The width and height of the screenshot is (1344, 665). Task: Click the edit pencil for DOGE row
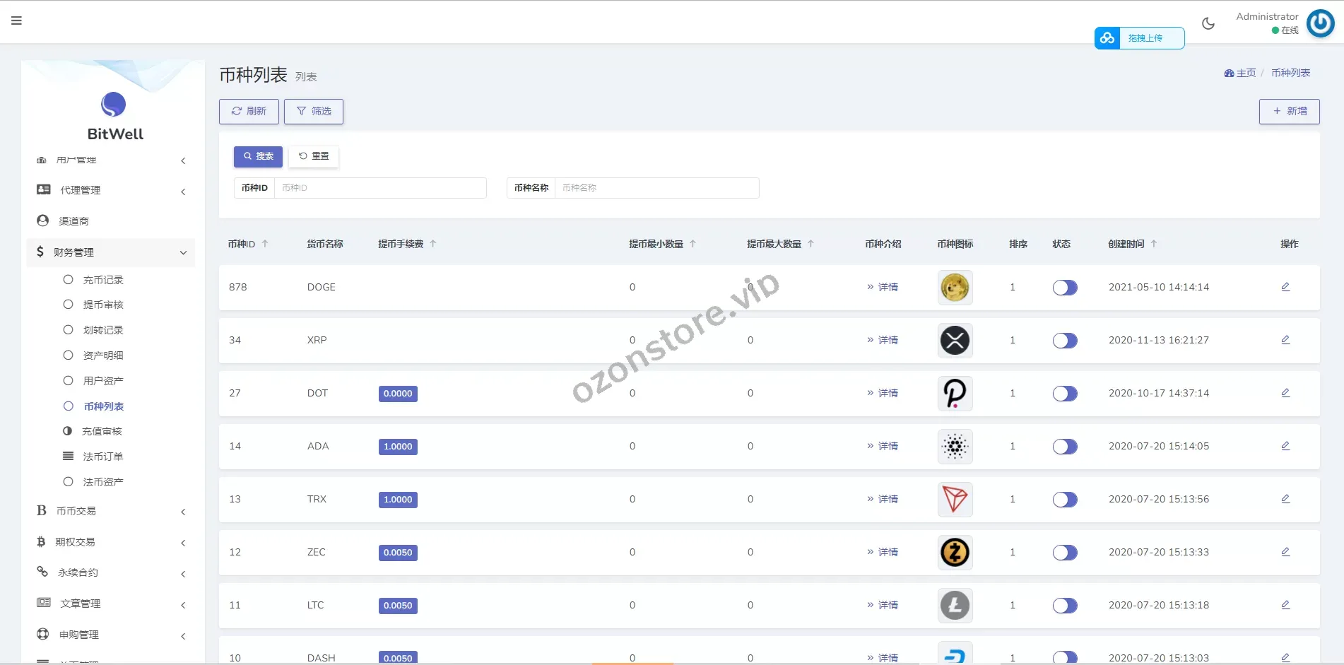[1285, 287]
